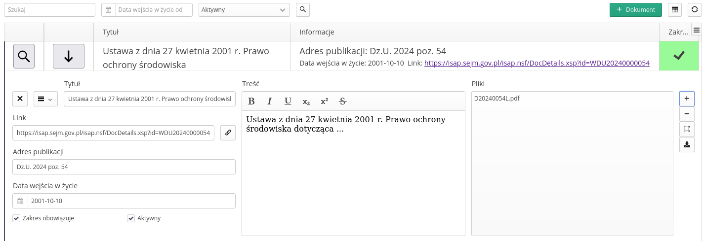The width and height of the screenshot is (703, 241).
Task: Click the green Dokument button
Action: point(635,10)
